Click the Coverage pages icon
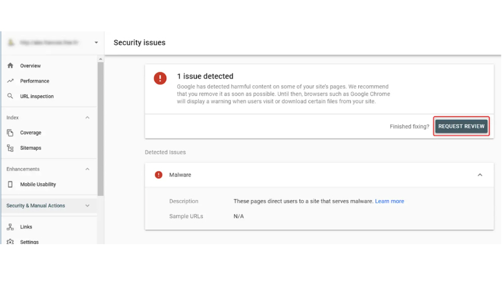The height and width of the screenshot is (283, 502). pyautogui.click(x=10, y=133)
